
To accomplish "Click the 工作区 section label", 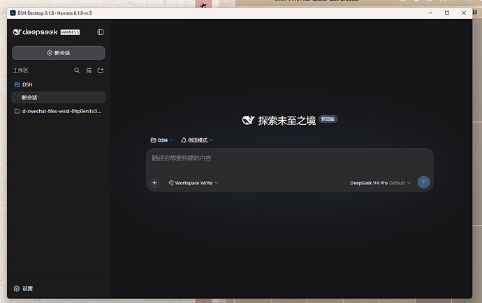I will click(x=20, y=71).
